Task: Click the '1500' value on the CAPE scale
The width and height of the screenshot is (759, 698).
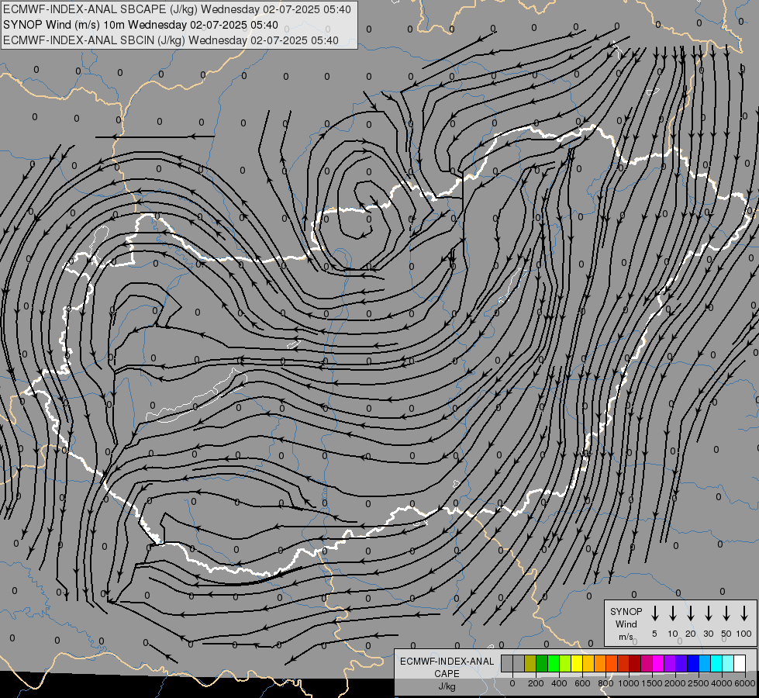Action: click(652, 683)
